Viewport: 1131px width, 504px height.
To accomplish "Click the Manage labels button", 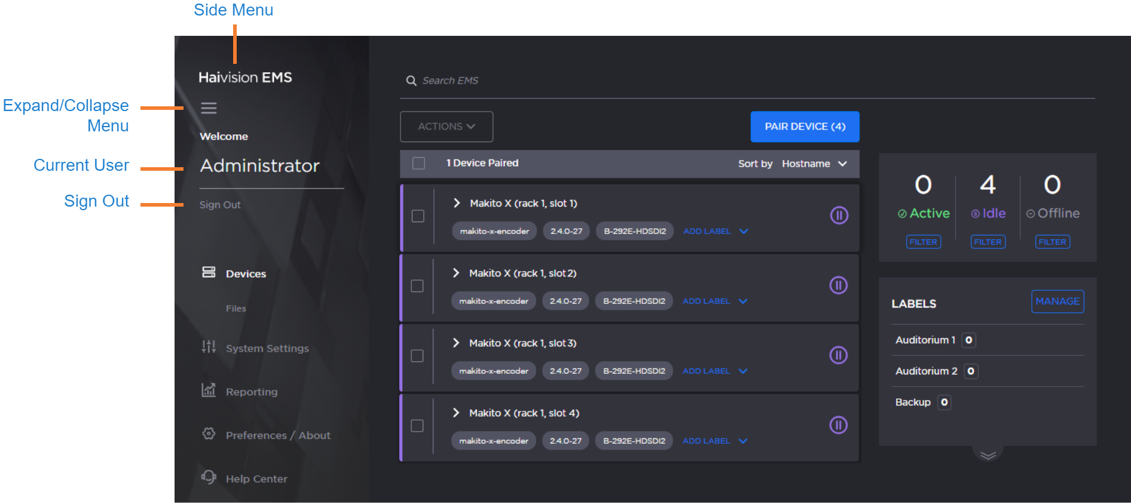I will coord(1057,302).
